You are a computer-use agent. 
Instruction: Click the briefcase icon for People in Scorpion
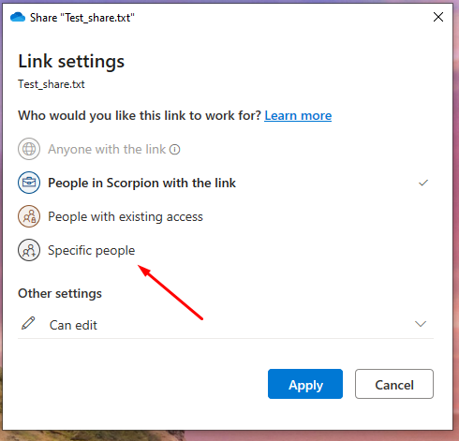tap(29, 183)
